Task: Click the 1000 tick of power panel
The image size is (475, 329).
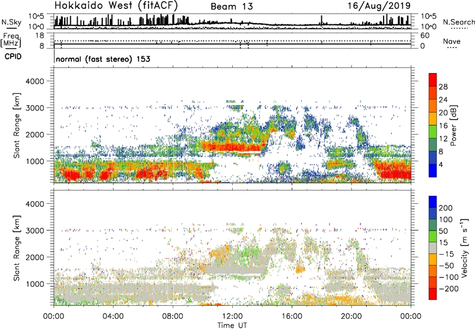Action: (x=34, y=161)
